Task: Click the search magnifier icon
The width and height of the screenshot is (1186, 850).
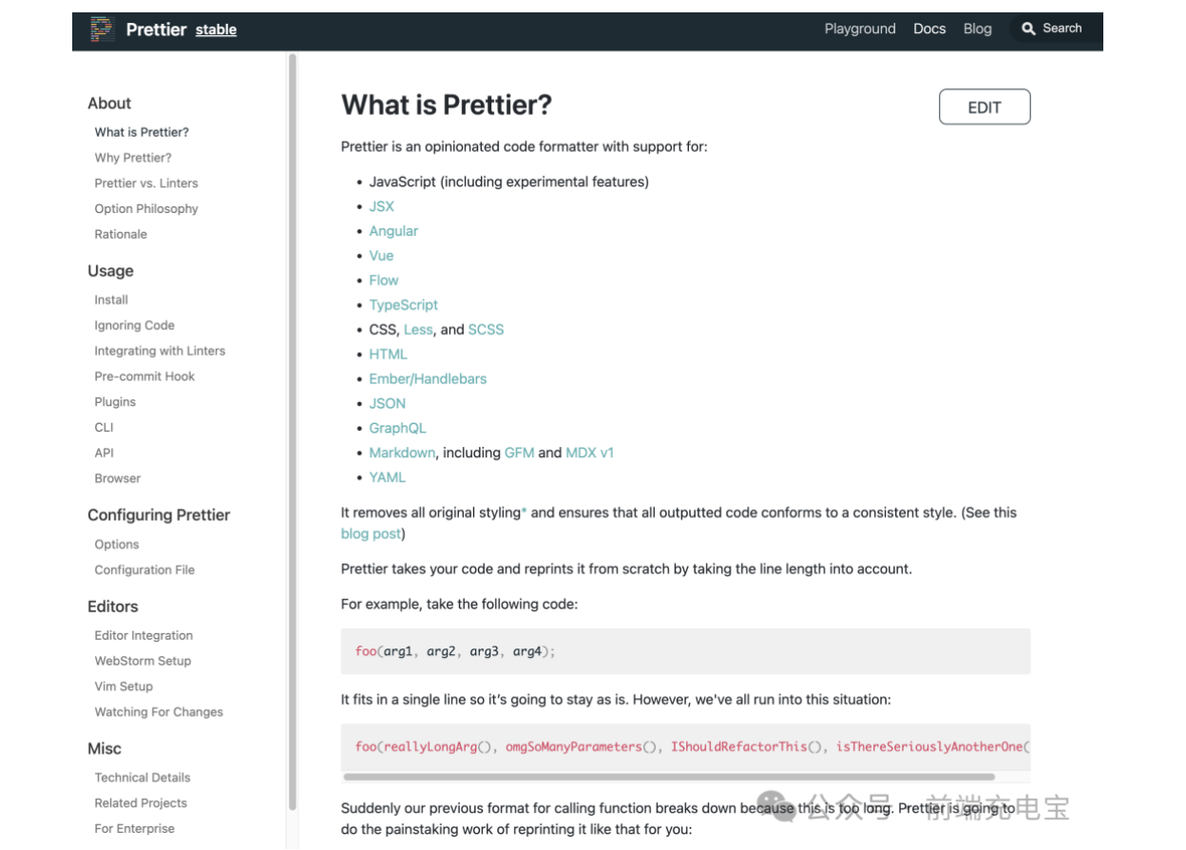Action: pyautogui.click(x=1028, y=29)
